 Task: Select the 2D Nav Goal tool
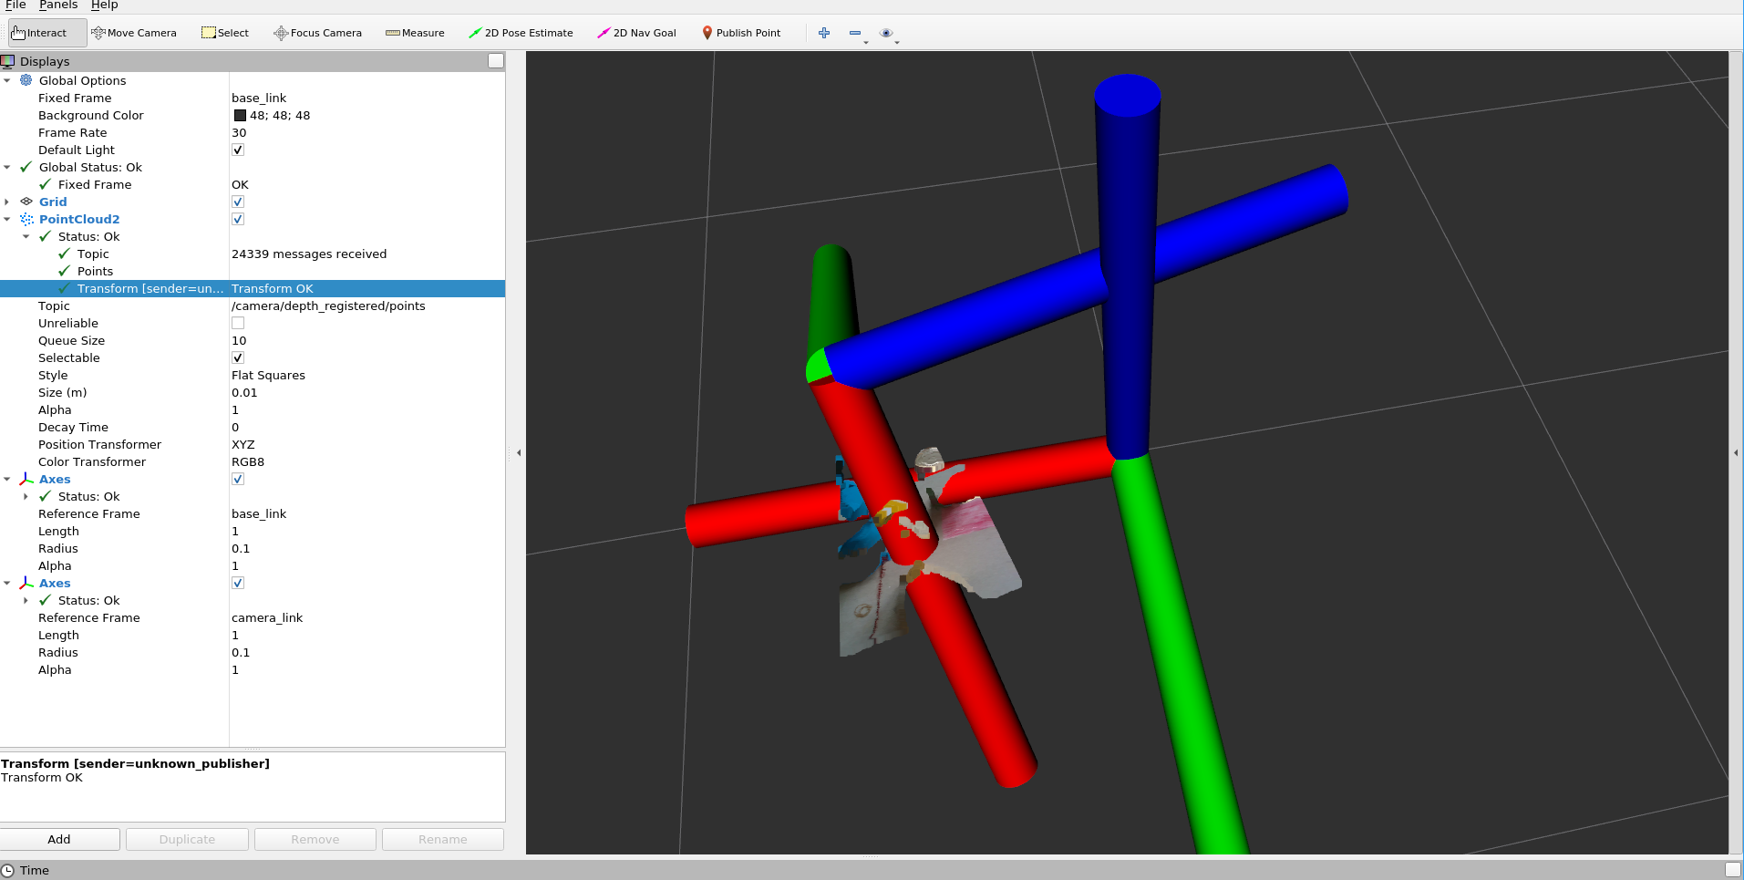click(x=636, y=33)
